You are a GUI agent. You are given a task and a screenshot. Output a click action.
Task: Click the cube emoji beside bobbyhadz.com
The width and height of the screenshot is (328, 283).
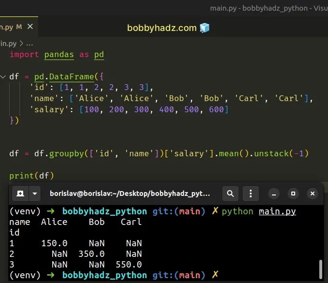204,28
